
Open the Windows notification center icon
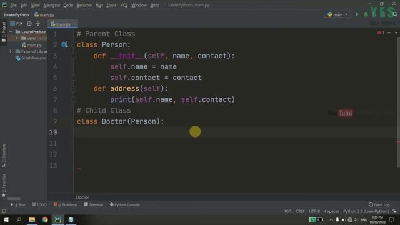[x=392, y=219]
